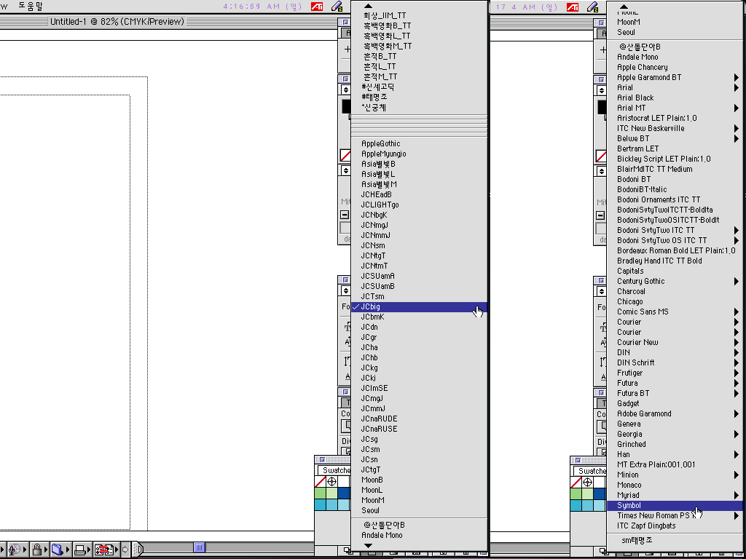Click the CD audio control strip icon
The image size is (746, 559).
[15, 550]
